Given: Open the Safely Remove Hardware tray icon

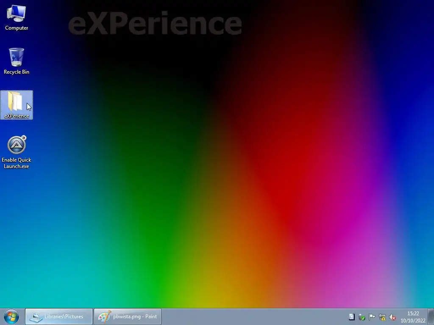Looking at the screenshot, I should pos(362,317).
